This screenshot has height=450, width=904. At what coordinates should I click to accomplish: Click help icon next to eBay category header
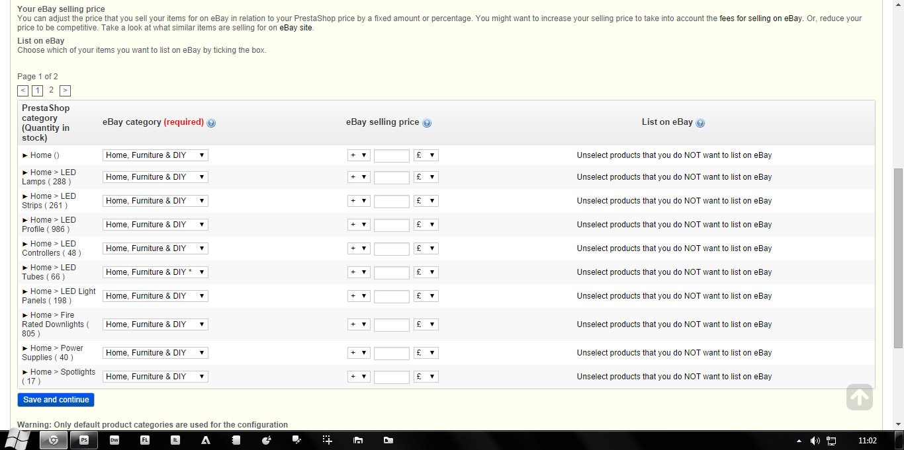(x=211, y=123)
